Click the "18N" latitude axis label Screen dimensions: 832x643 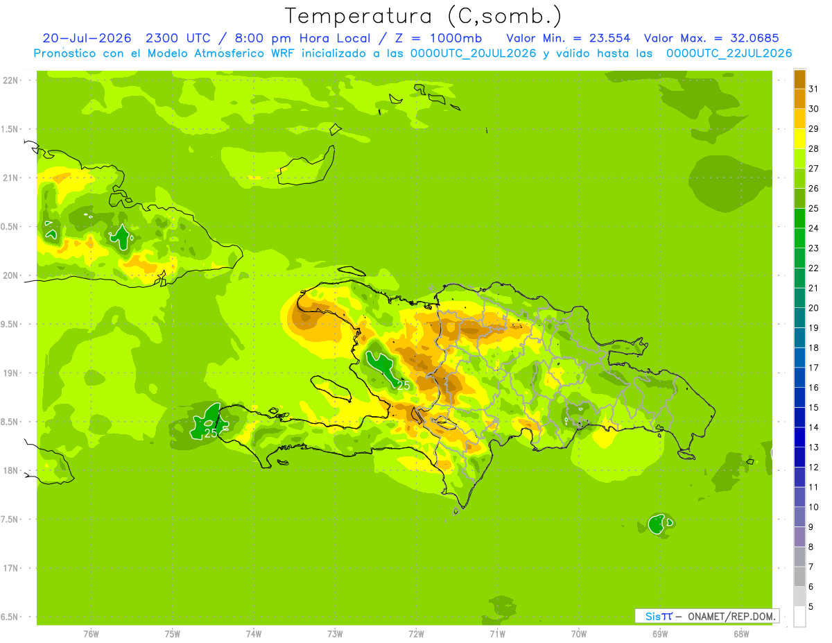[10, 470]
